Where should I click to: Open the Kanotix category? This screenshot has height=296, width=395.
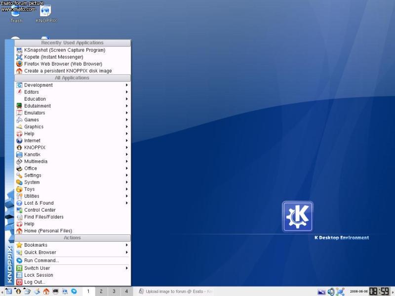tap(73, 154)
